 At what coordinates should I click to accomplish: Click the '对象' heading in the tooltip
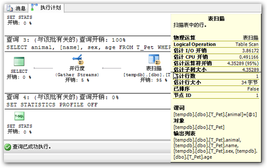179,121
